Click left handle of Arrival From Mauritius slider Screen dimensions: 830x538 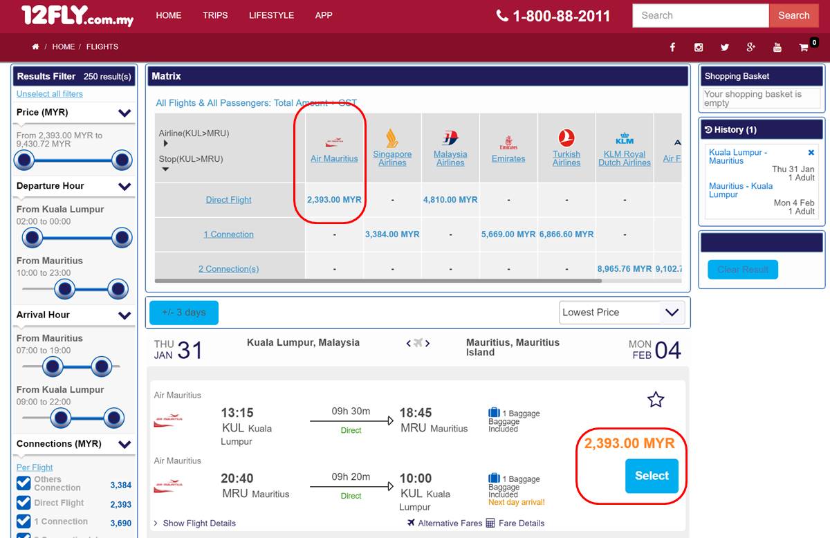[x=53, y=367]
